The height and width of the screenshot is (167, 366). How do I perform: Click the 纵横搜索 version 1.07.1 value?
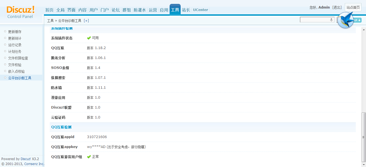coord(96,78)
